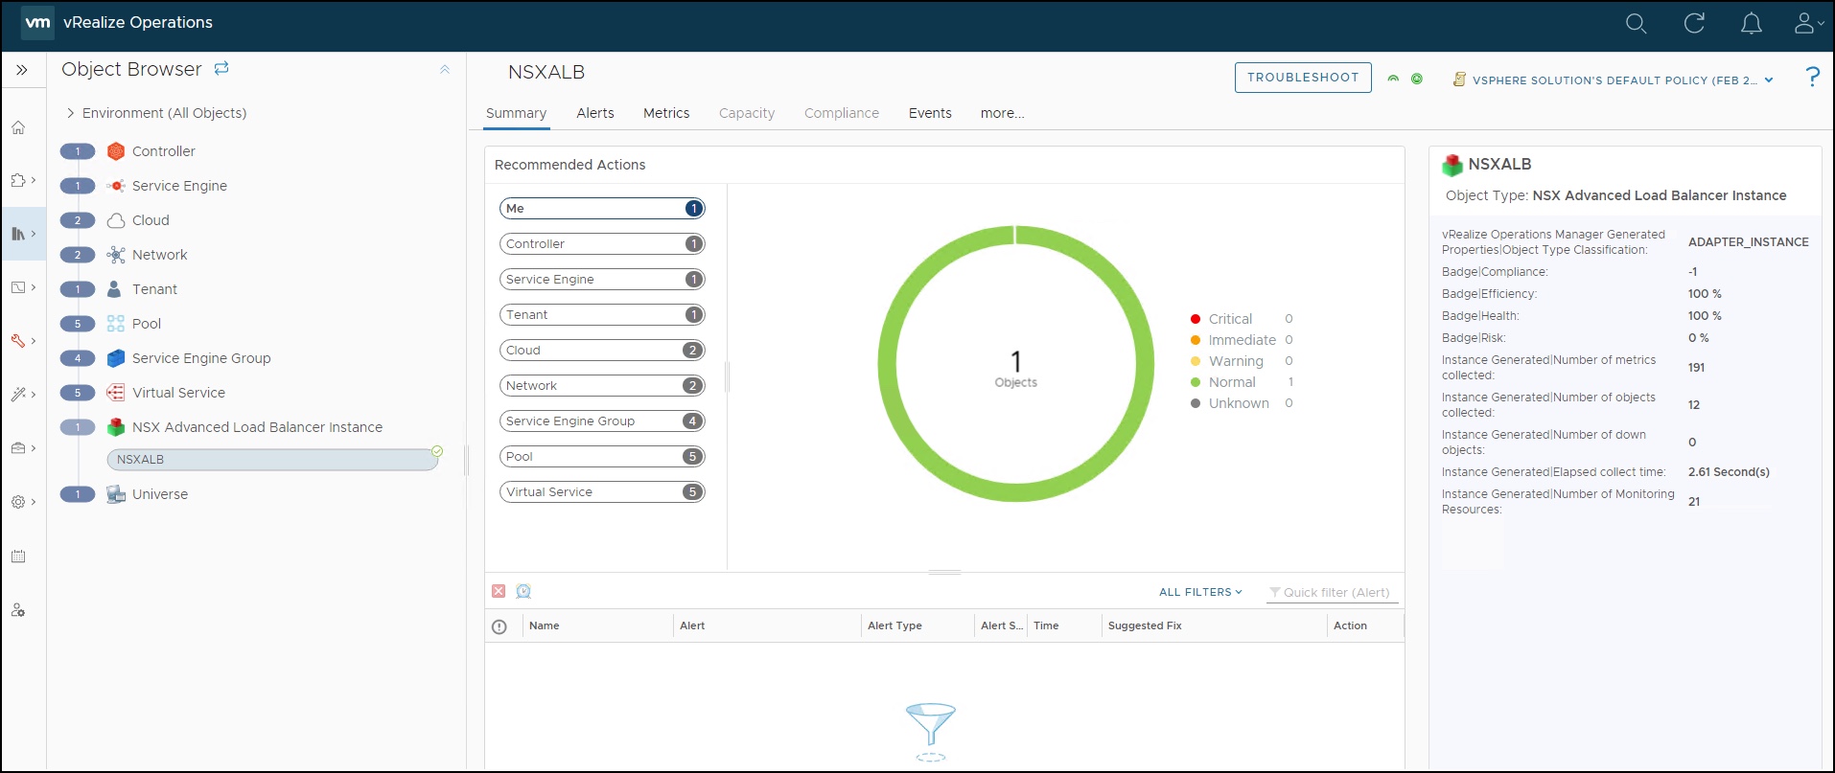The image size is (1835, 773).
Task: Click the Universe icon in the tree
Action: pos(116,494)
